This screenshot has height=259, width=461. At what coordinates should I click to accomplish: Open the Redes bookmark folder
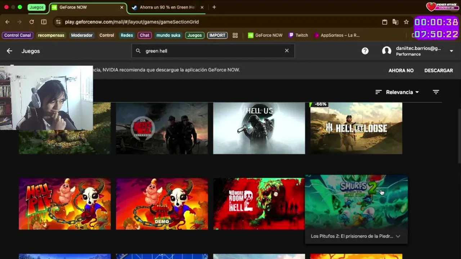(127, 35)
